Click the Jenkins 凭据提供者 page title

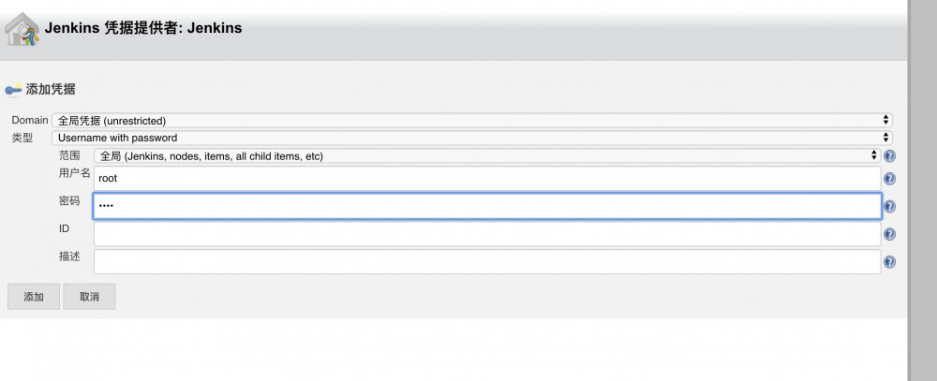tap(143, 28)
